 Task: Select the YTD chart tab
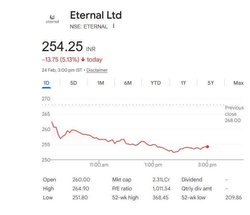(x=155, y=83)
